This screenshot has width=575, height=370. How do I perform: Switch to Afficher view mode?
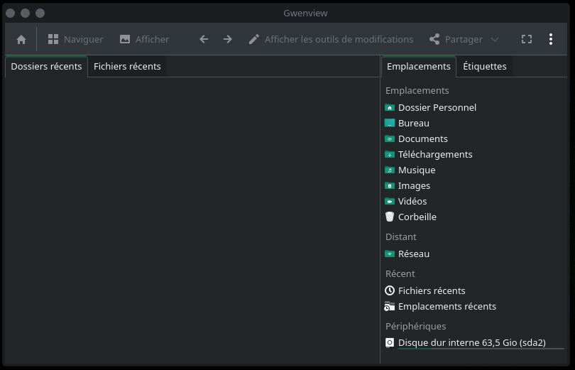[x=144, y=40]
